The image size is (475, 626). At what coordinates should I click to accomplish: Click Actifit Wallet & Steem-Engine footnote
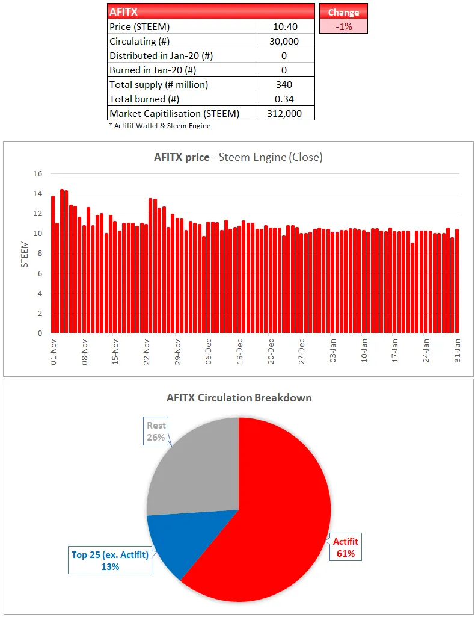159,126
